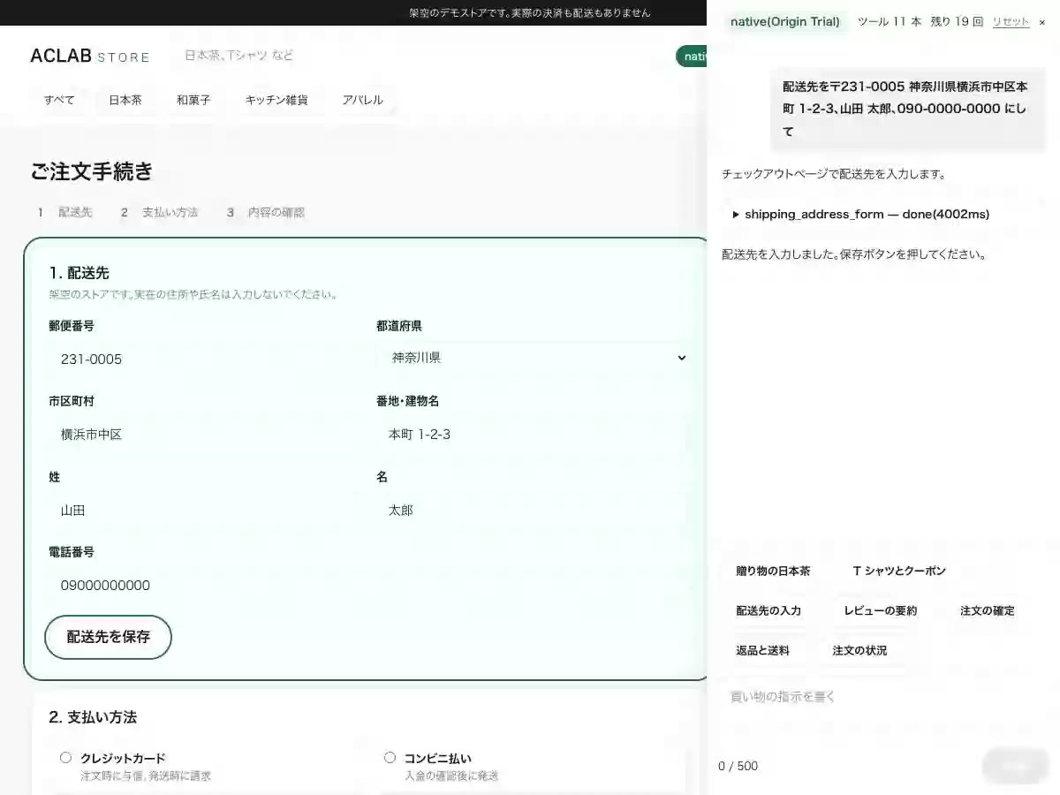This screenshot has height=795, width=1060.
Task: Click the native(Origin Trial) badge
Action: point(785,22)
